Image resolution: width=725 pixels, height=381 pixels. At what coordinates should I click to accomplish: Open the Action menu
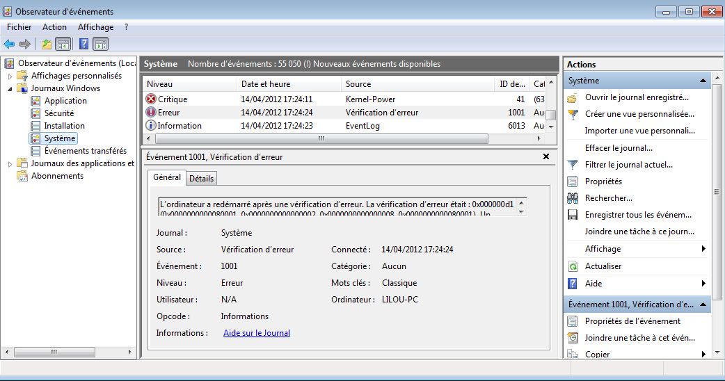(54, 27)
